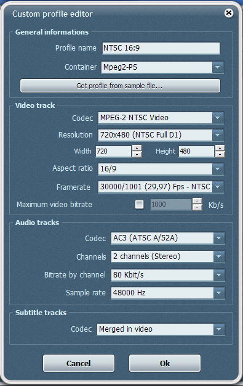Decrease Width with the down arrow
Screen dimensions: 243x386
coord(137,154)
